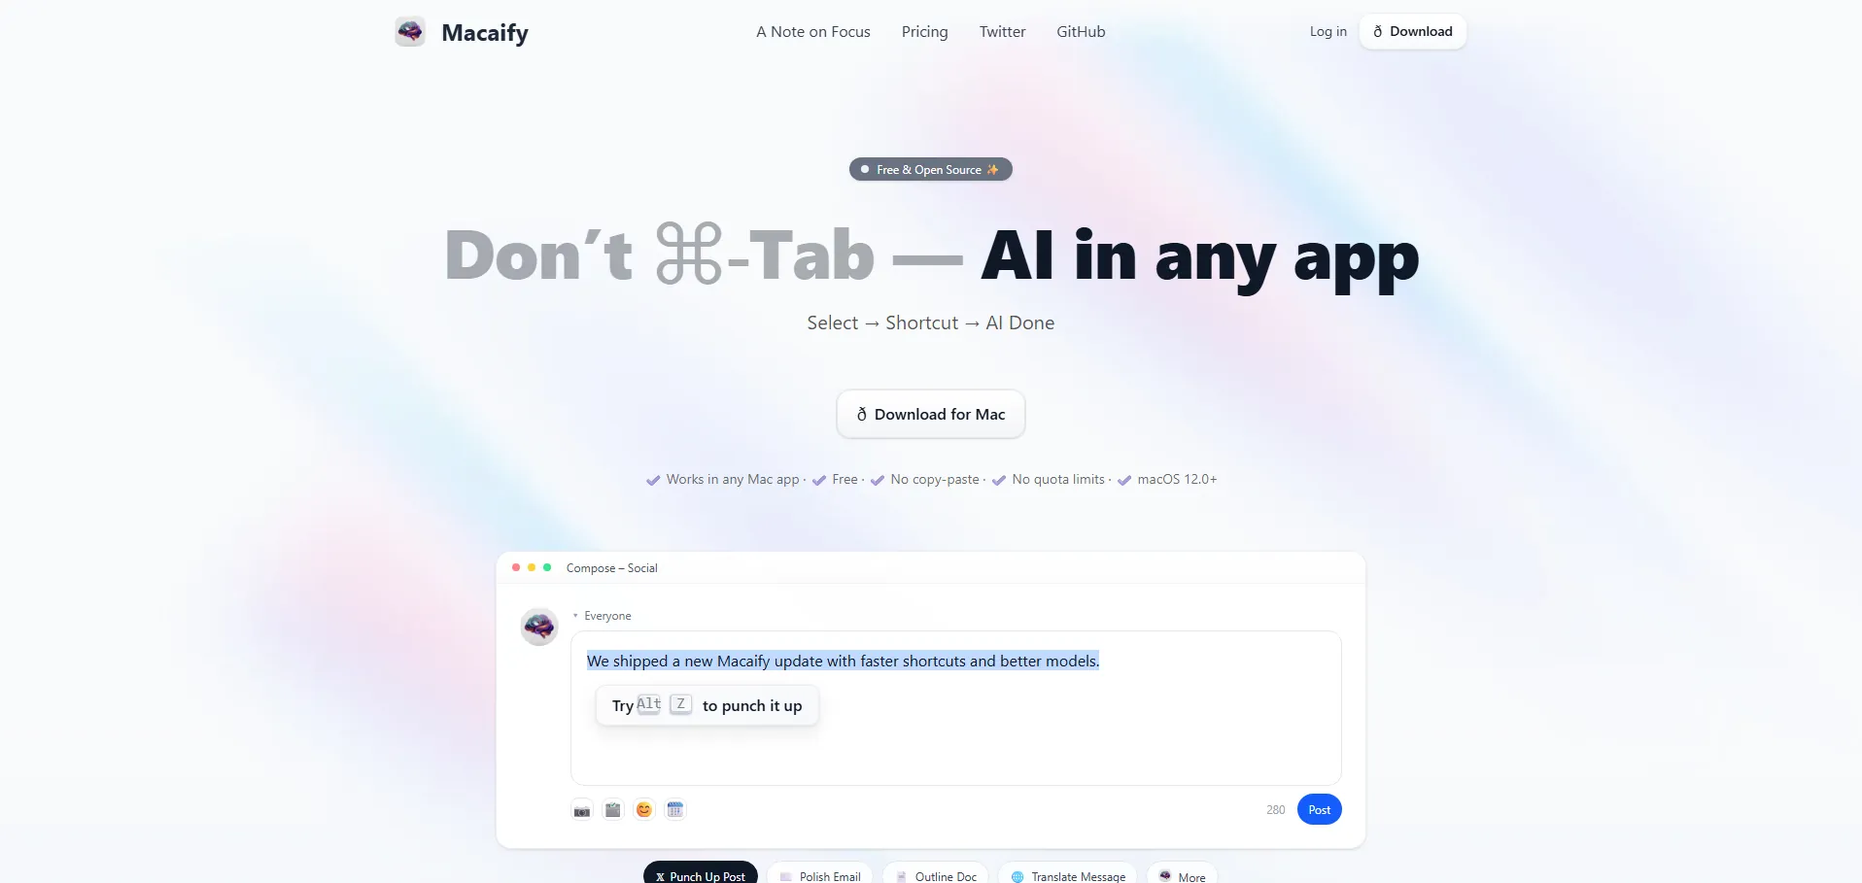Click the profile avatar beside compose box
Viewport: 1862px width, 883px height.
pos(539,627)
